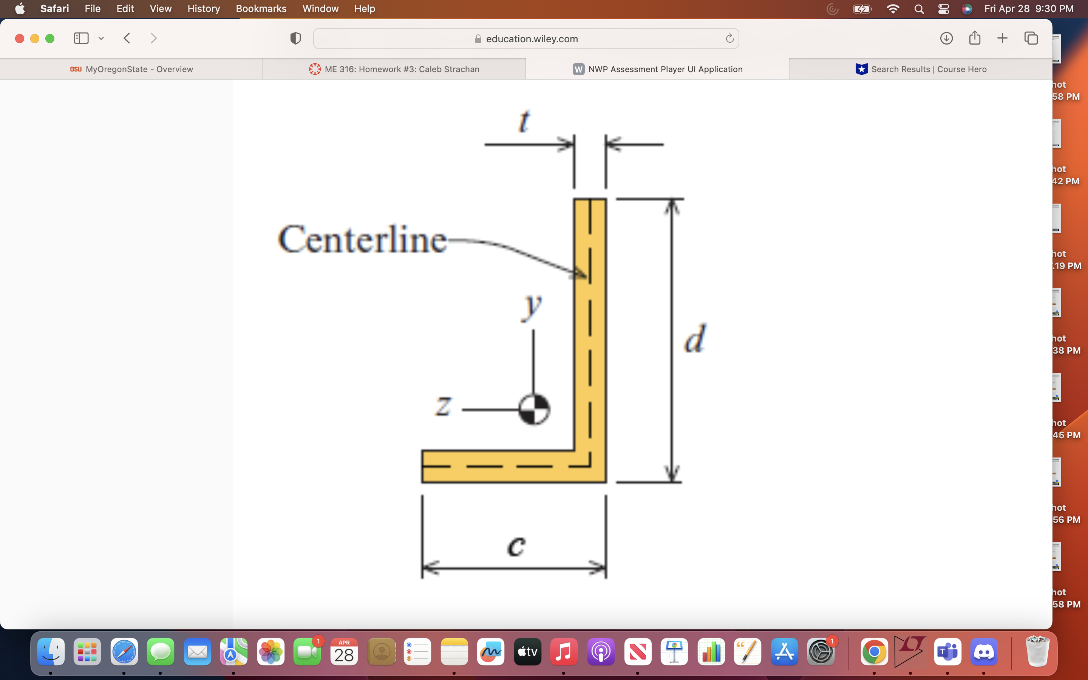Share the current page
The image size is (1088, 680).
click(974, 38)
